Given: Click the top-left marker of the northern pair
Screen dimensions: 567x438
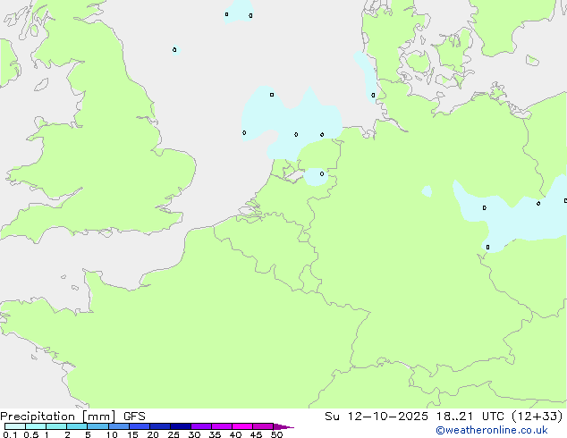Looking at the screenshot, I should coord(226,13).
